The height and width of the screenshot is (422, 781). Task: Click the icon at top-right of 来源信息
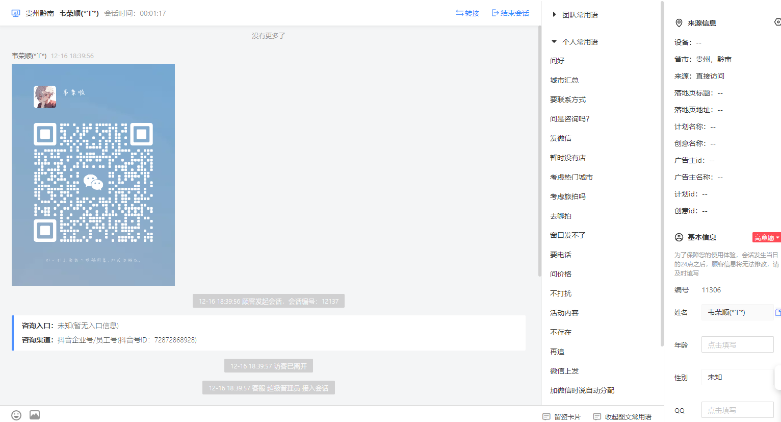coord(777,22)
